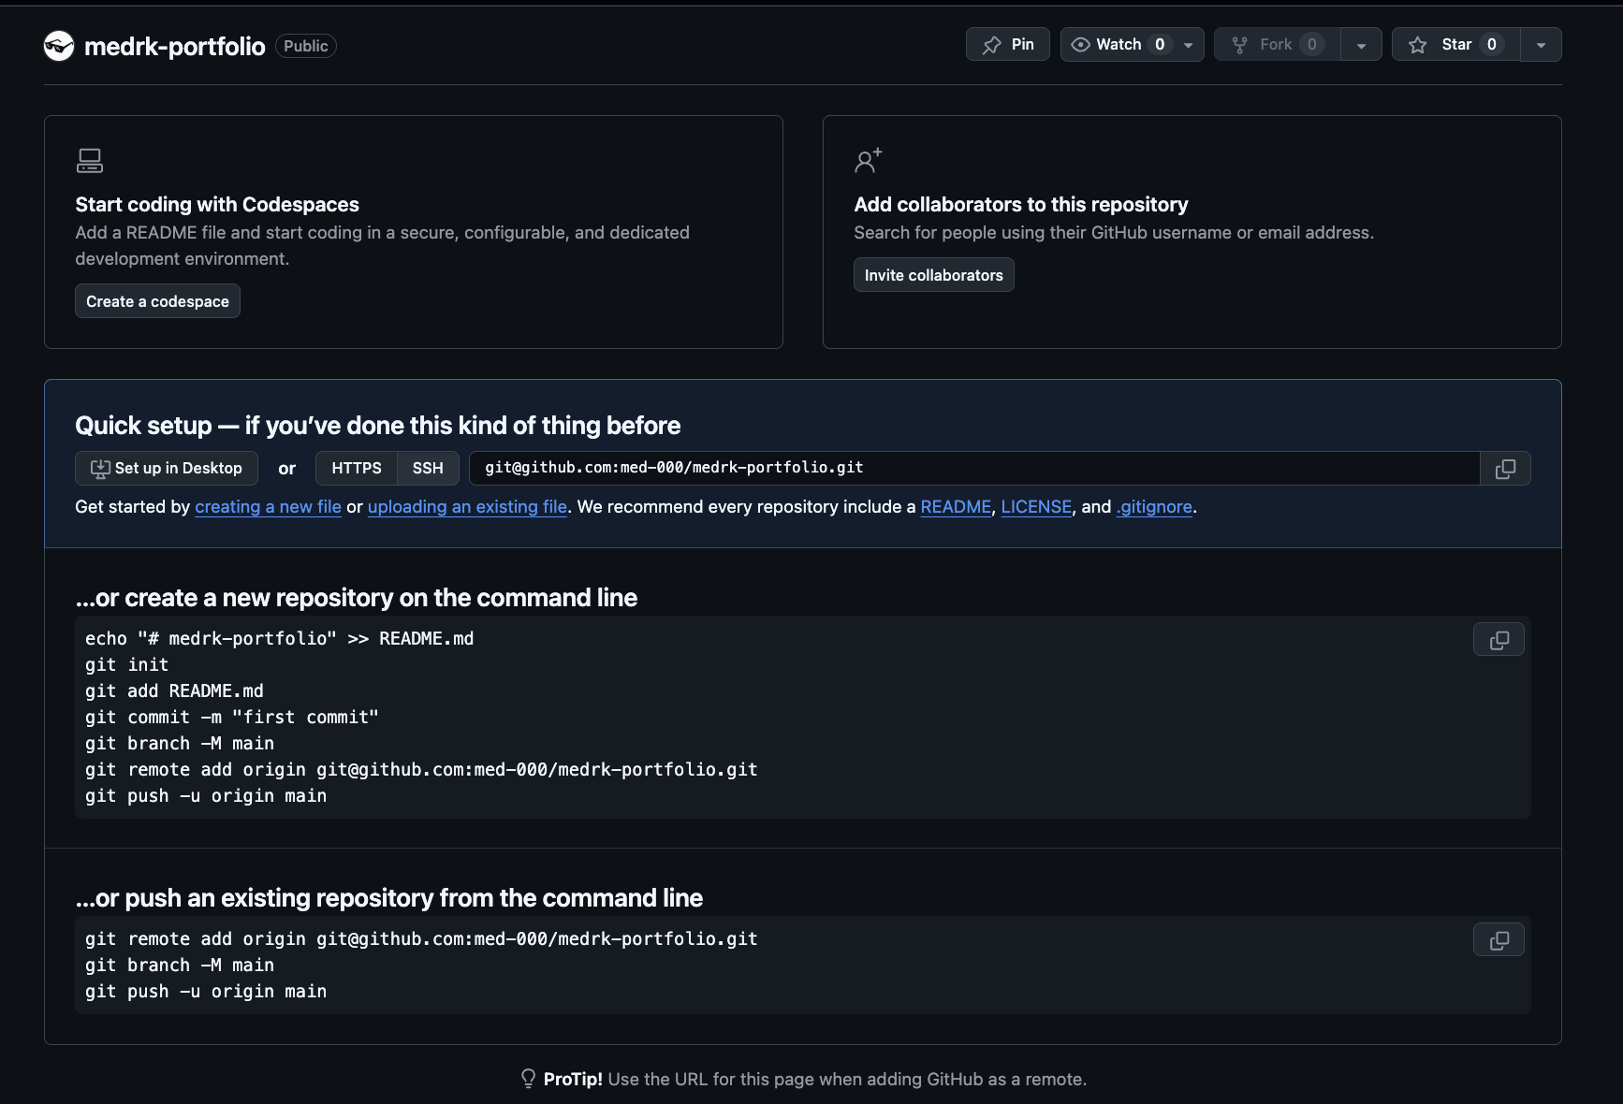This screenshot has width=1623, height=1104.
Task: Pin the medrk-portfolio repository
Action: coord(1008,45)
